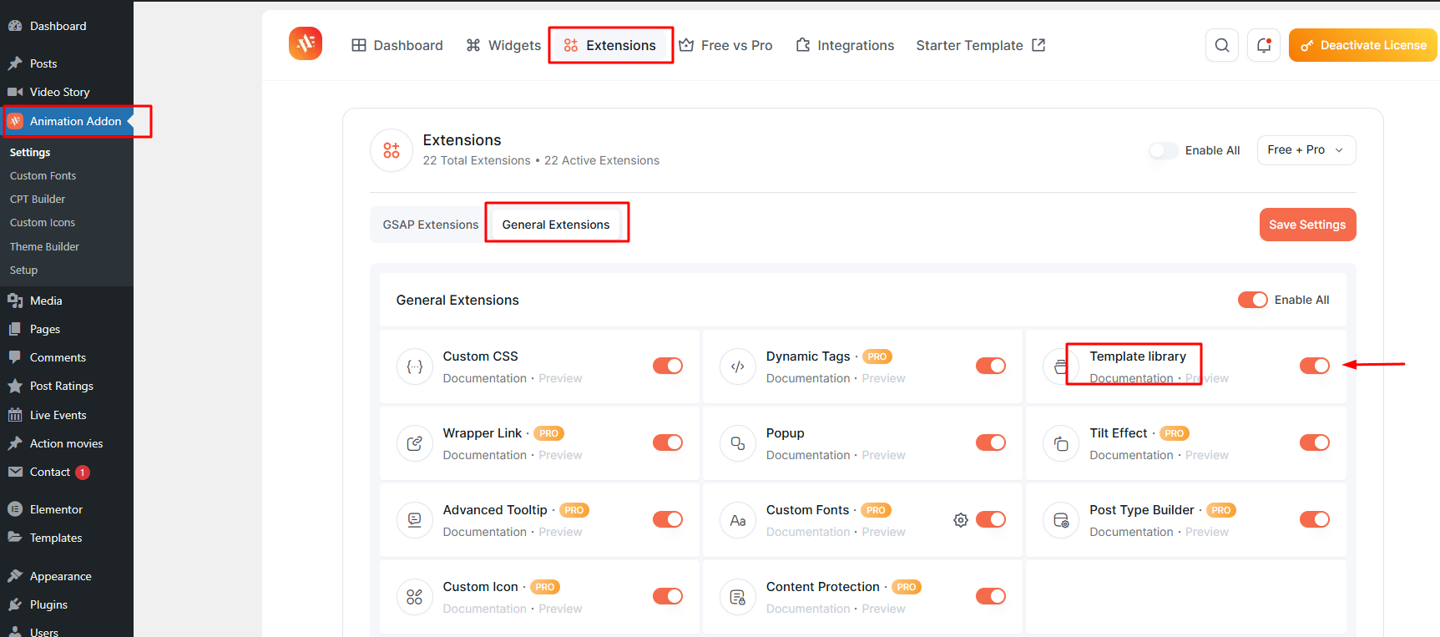Open Starter Template external link

pos(981,45)
